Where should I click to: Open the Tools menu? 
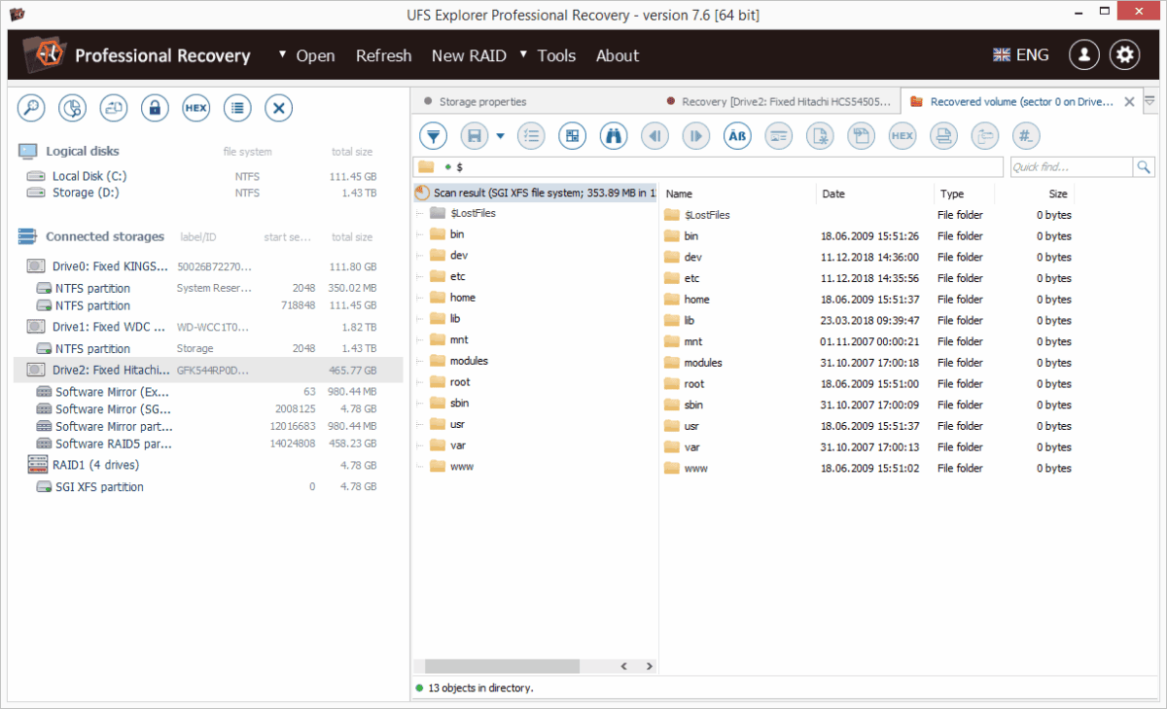[556, 55]
